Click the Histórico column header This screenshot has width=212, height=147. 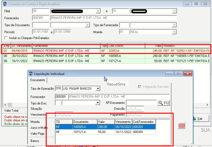(186, 46)
